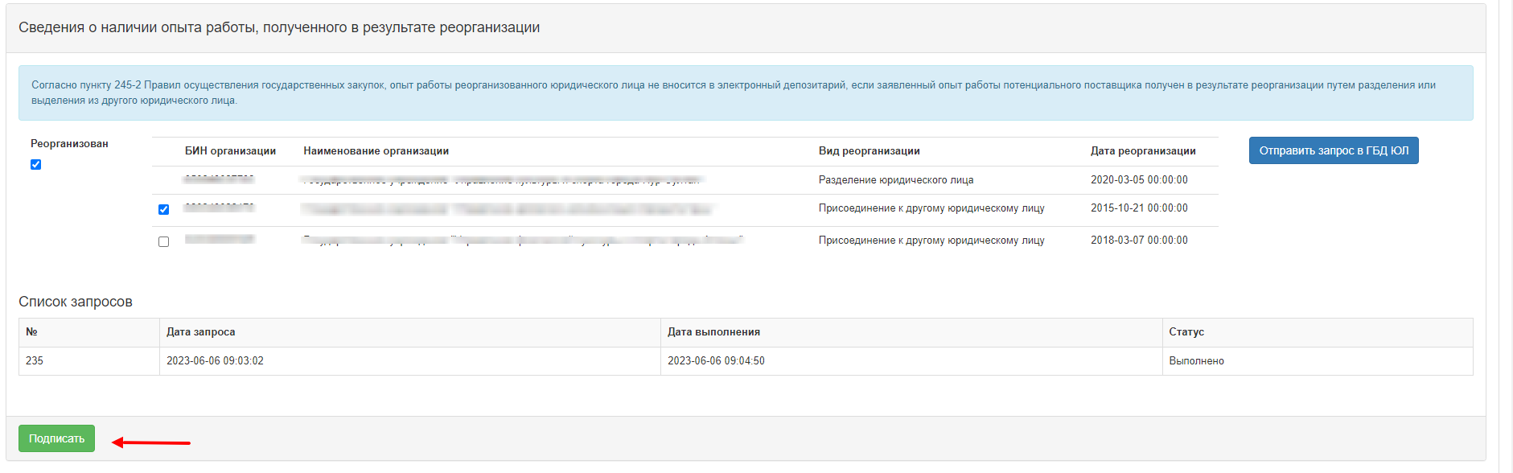Click the 2020-03-05 reorganization date cell
The image size is (1513, 473).
pyautogui.click(x=1138, y=180)
